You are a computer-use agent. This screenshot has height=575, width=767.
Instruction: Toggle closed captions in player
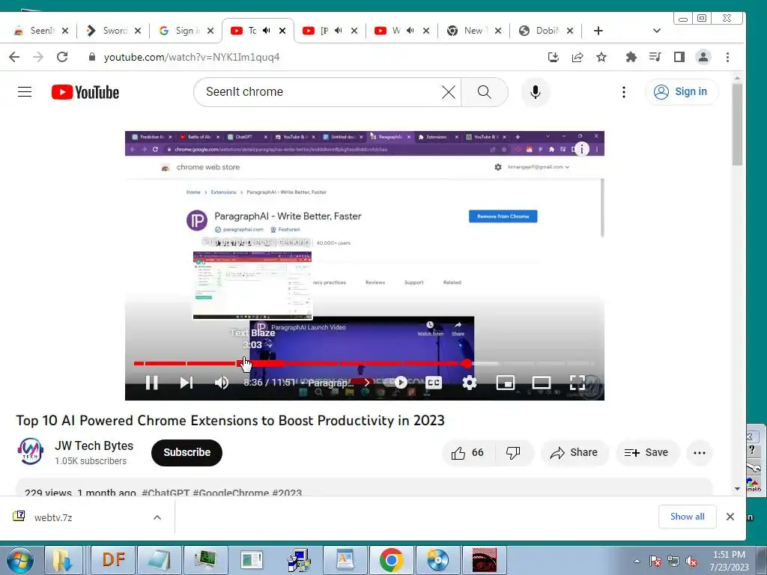(434, 383)
